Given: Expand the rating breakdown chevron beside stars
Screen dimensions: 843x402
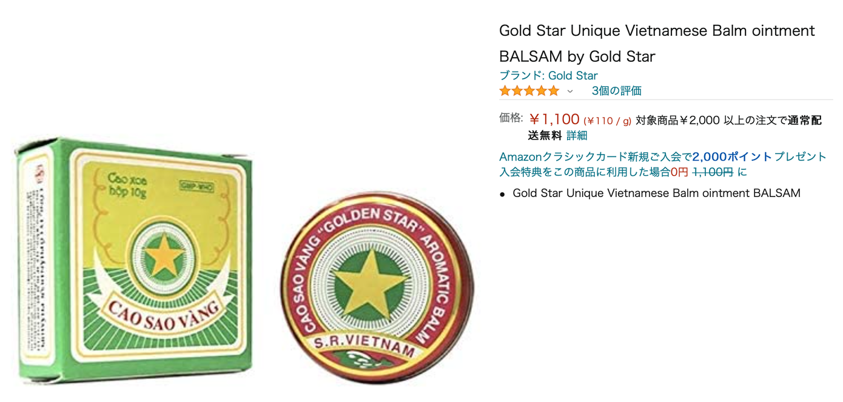Looking at the screenshot, I should [x=570, y=92].
